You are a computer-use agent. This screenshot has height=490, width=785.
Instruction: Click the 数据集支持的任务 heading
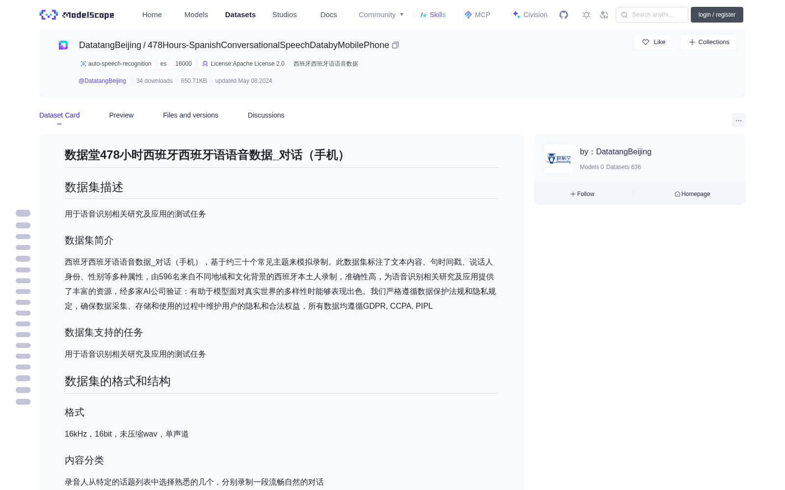tap(104, 332)
